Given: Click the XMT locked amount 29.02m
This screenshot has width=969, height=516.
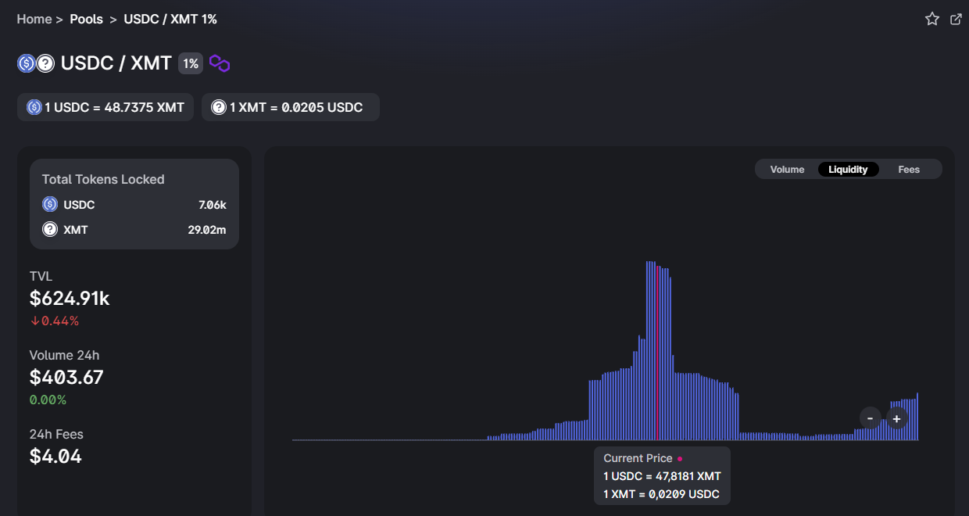Looking at the screenshot, I should tap(208, 230).
